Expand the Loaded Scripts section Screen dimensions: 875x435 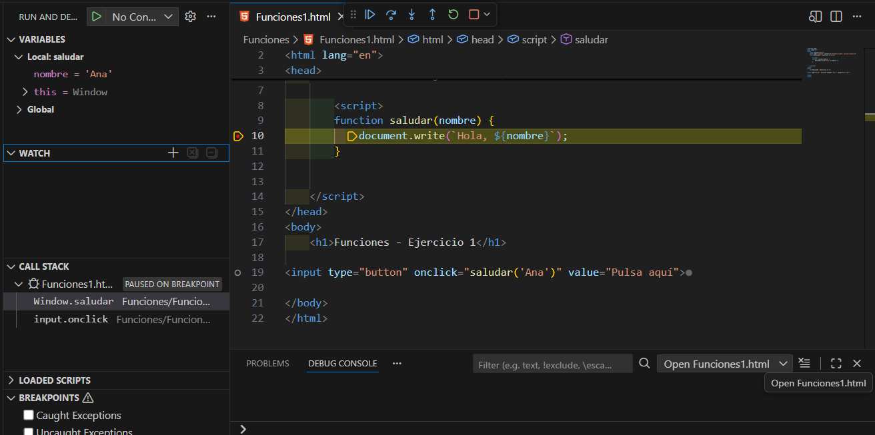(x=55, y=380)
